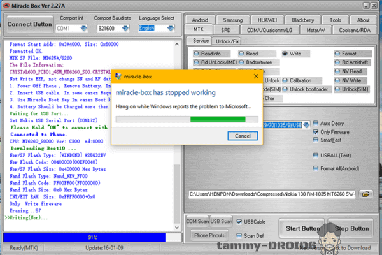Enable the Auto Decry checkbox
Image resolution: width=382 pixels, height=255 pixels.
pyautogui.click(x=316, y=123)
